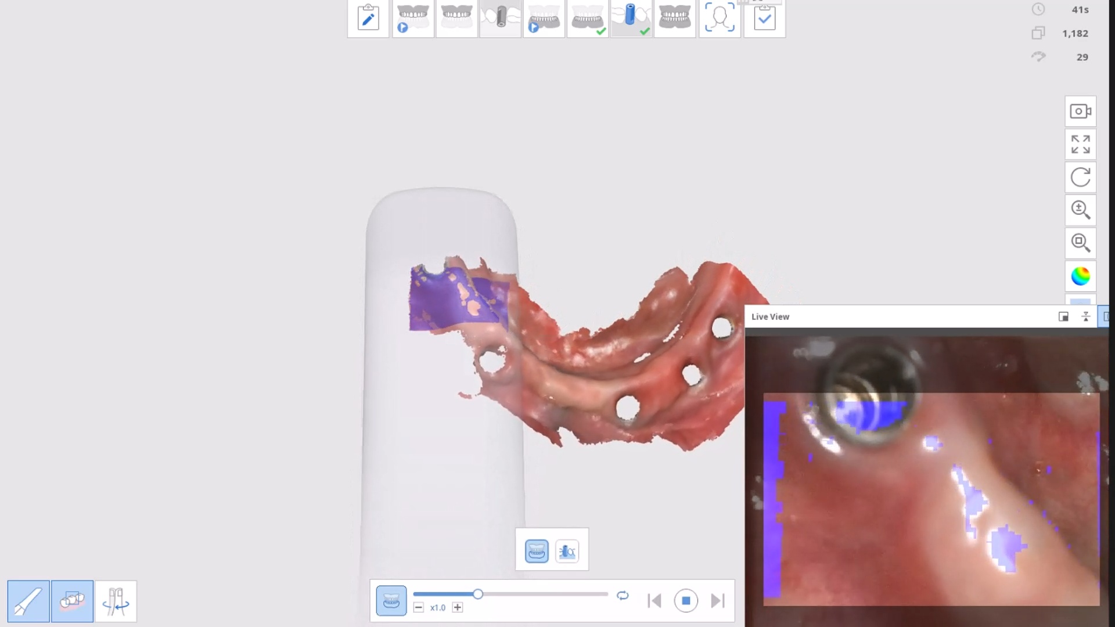
Task: Click the rotate view reset icon
Action: click(1080, 177)
